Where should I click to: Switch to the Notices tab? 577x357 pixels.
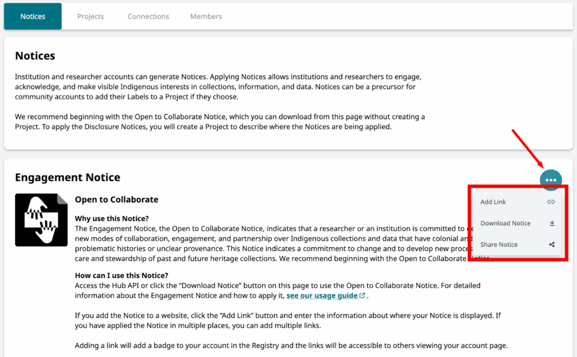[33, 16]
